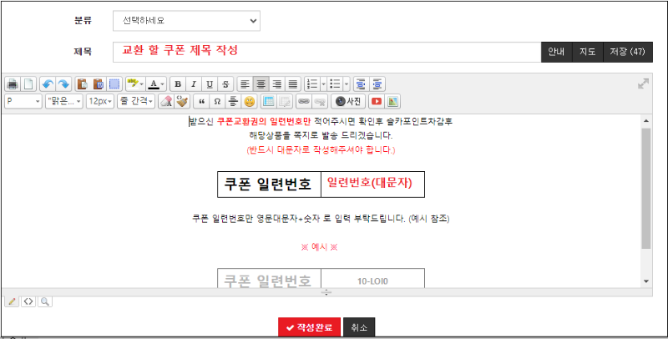Image resolution: width=668 pixels, height=339 pixels.
Task: Undo the last edit
Action: pos(48,84)
